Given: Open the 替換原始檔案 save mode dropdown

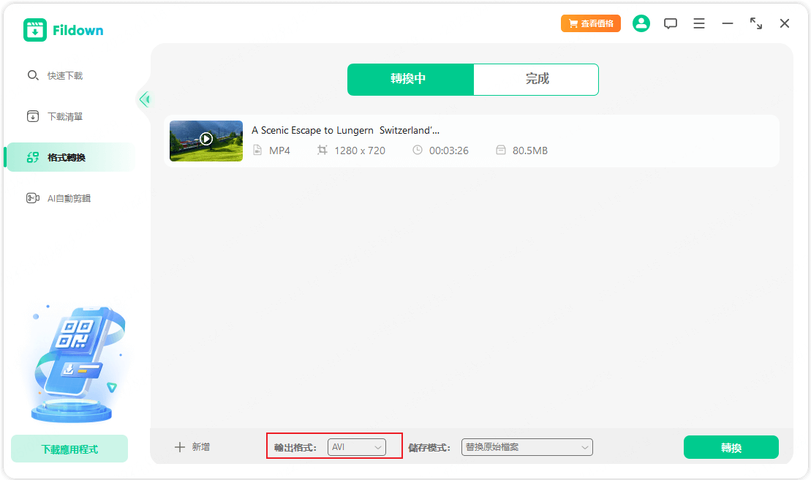Looking at the screenshot, I should click(x=527, y=447).
